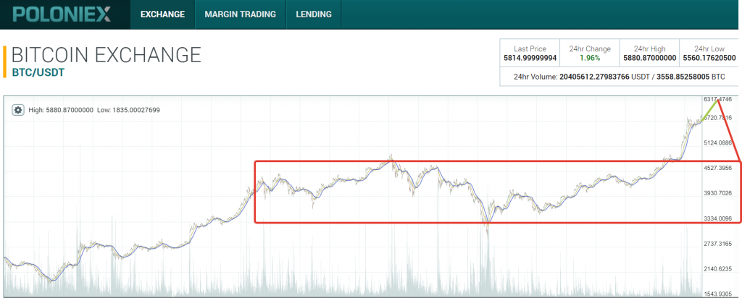This screenshot has height=298, width=742.
Task: Open the Margin Trading tab
Action: click(241, 14)
